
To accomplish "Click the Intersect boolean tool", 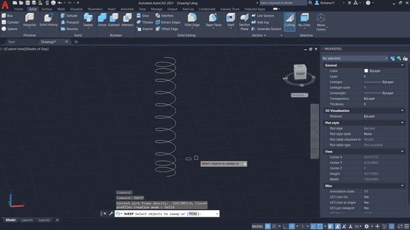I will 127,20.
